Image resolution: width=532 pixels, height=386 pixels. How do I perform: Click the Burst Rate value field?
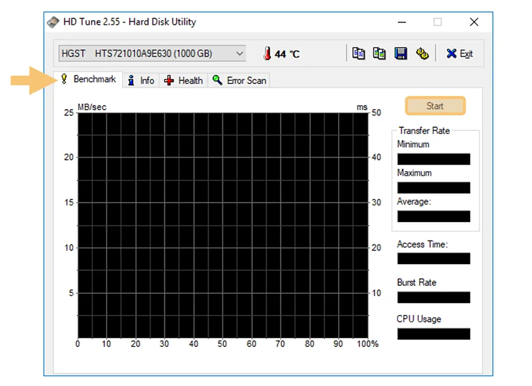pos(434,297)
